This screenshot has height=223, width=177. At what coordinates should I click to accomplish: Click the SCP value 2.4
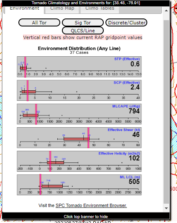pos(135,87)
